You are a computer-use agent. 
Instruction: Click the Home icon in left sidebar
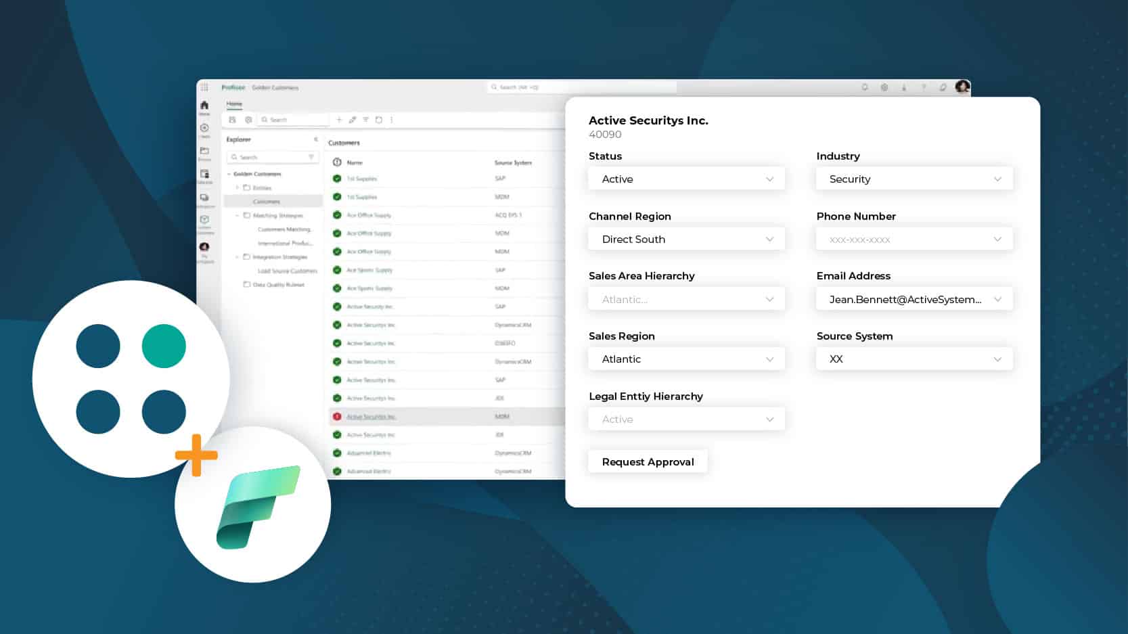(x=204, y=105)
